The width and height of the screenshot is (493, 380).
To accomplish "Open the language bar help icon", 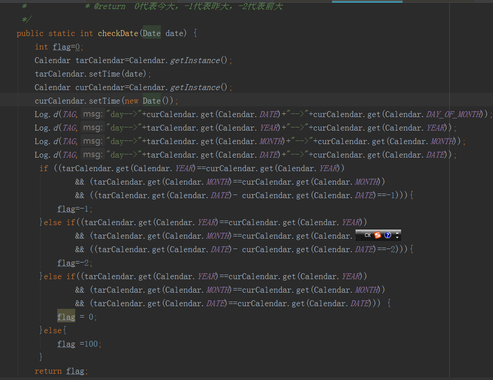I will click(388, 235).
